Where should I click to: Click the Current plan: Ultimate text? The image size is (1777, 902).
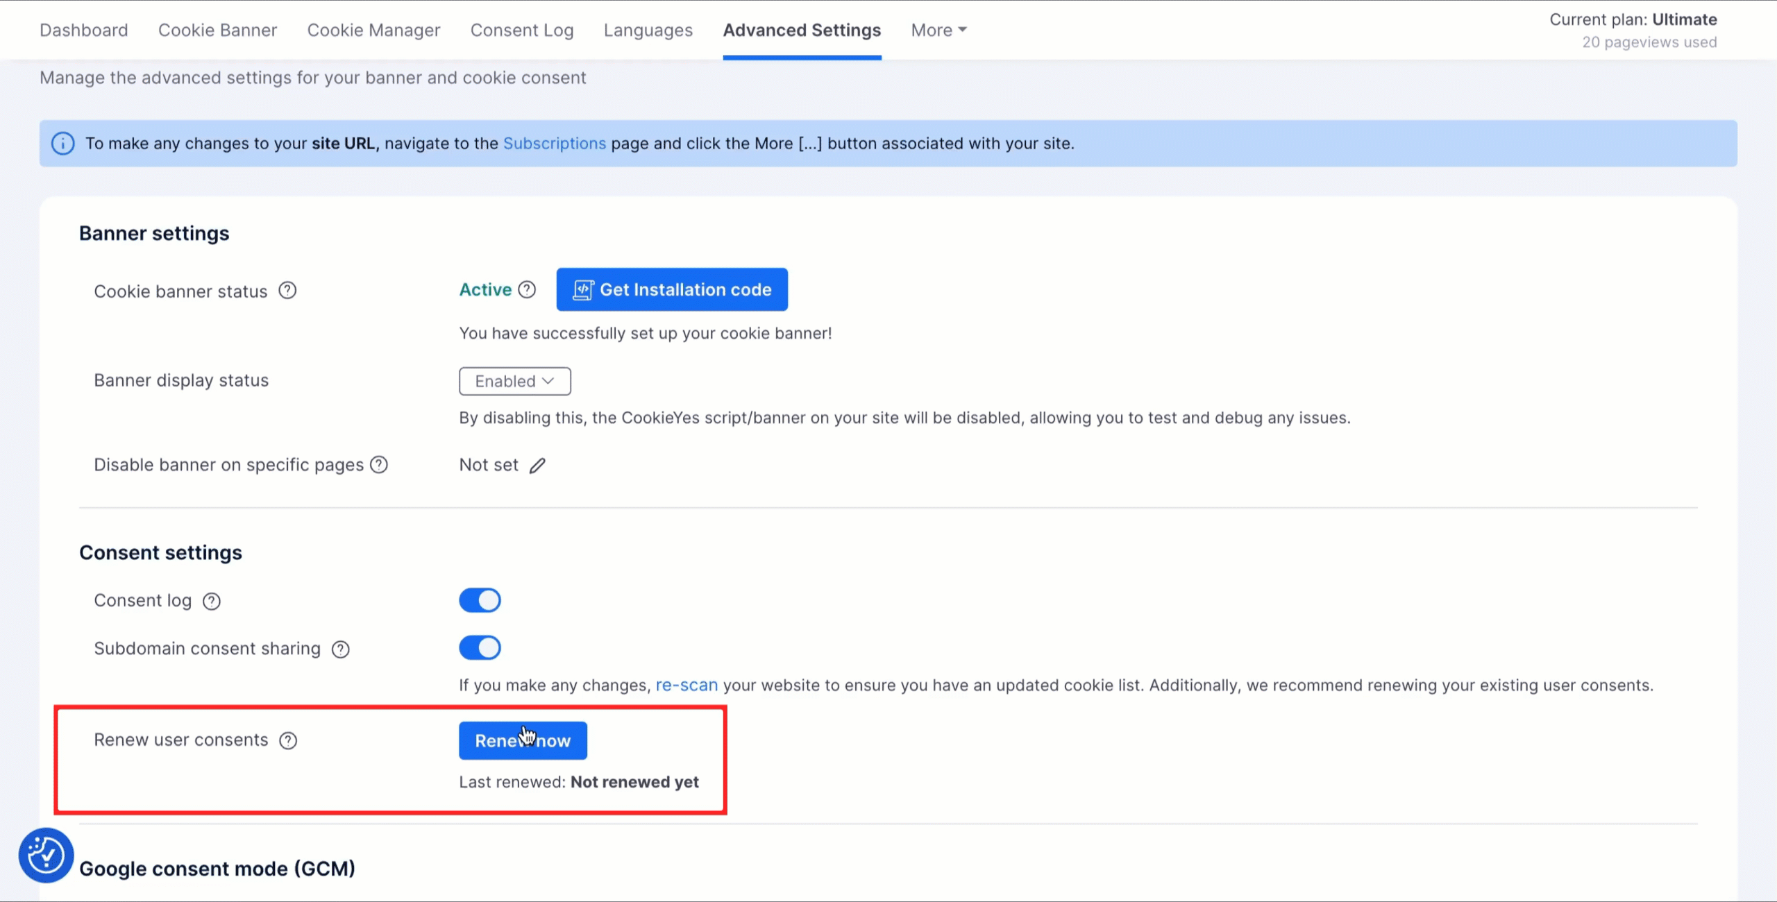(1633, 19)
